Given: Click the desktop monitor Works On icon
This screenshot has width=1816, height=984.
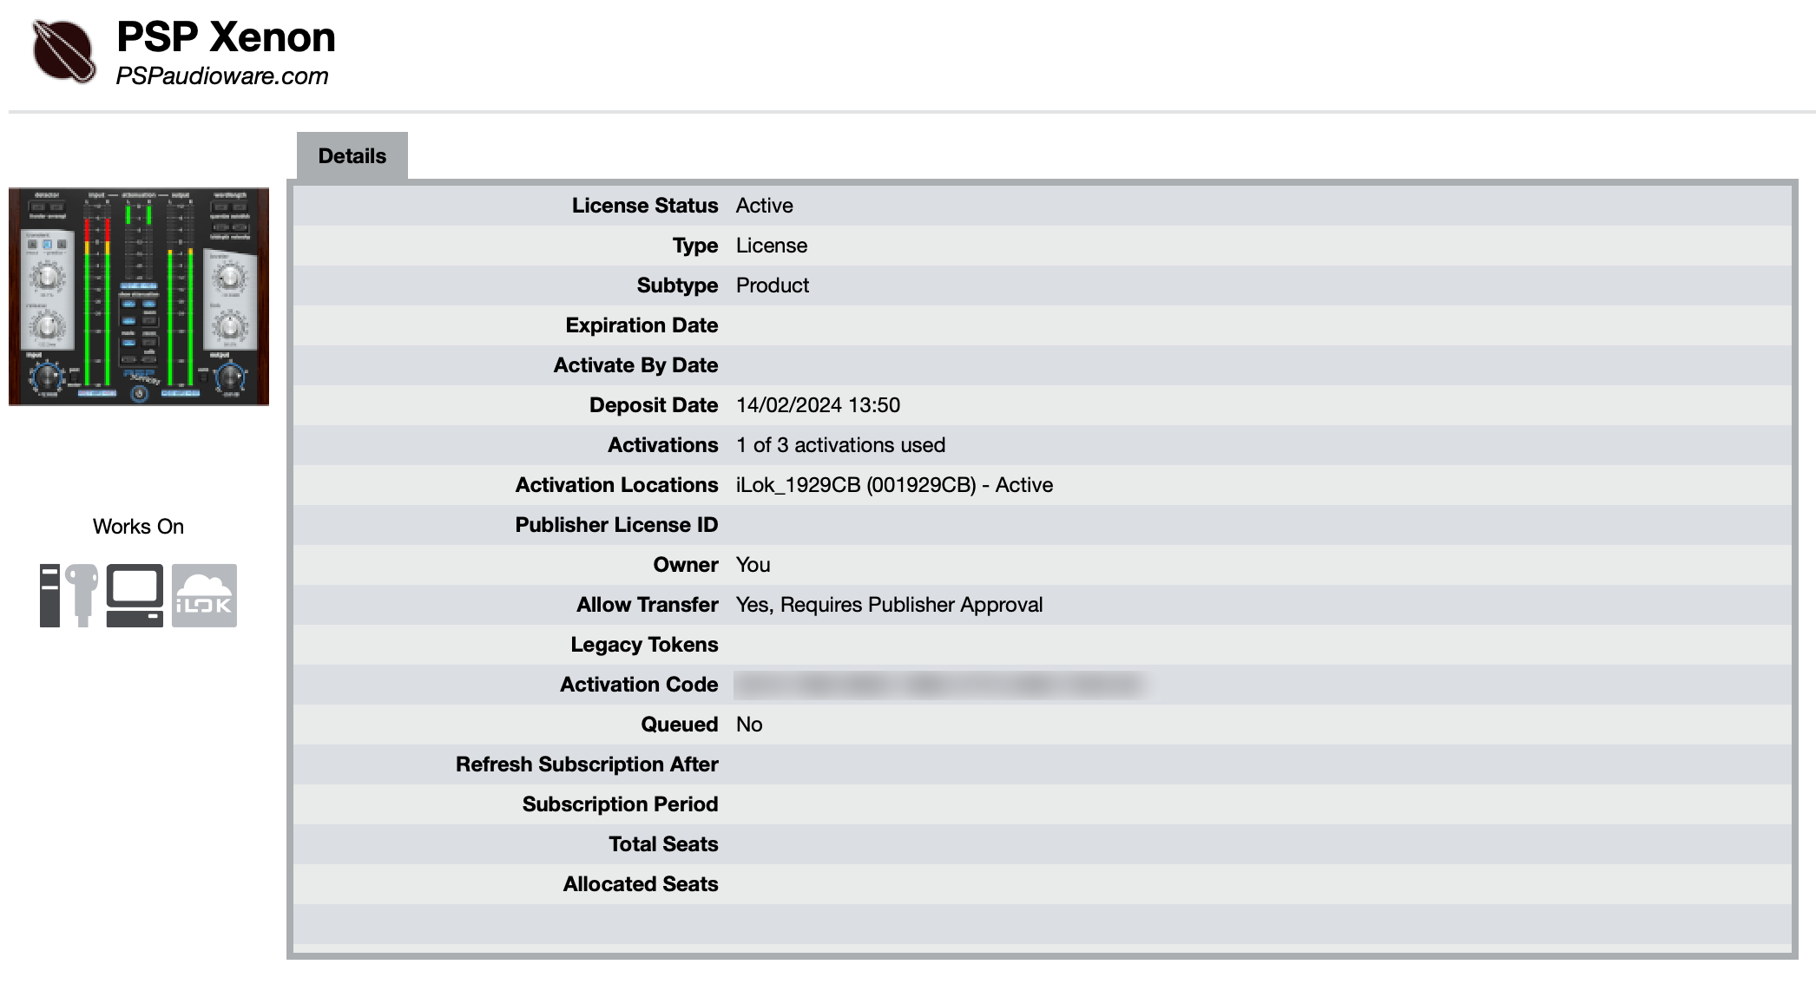Looking at the screenshot, I should point(135,595).
